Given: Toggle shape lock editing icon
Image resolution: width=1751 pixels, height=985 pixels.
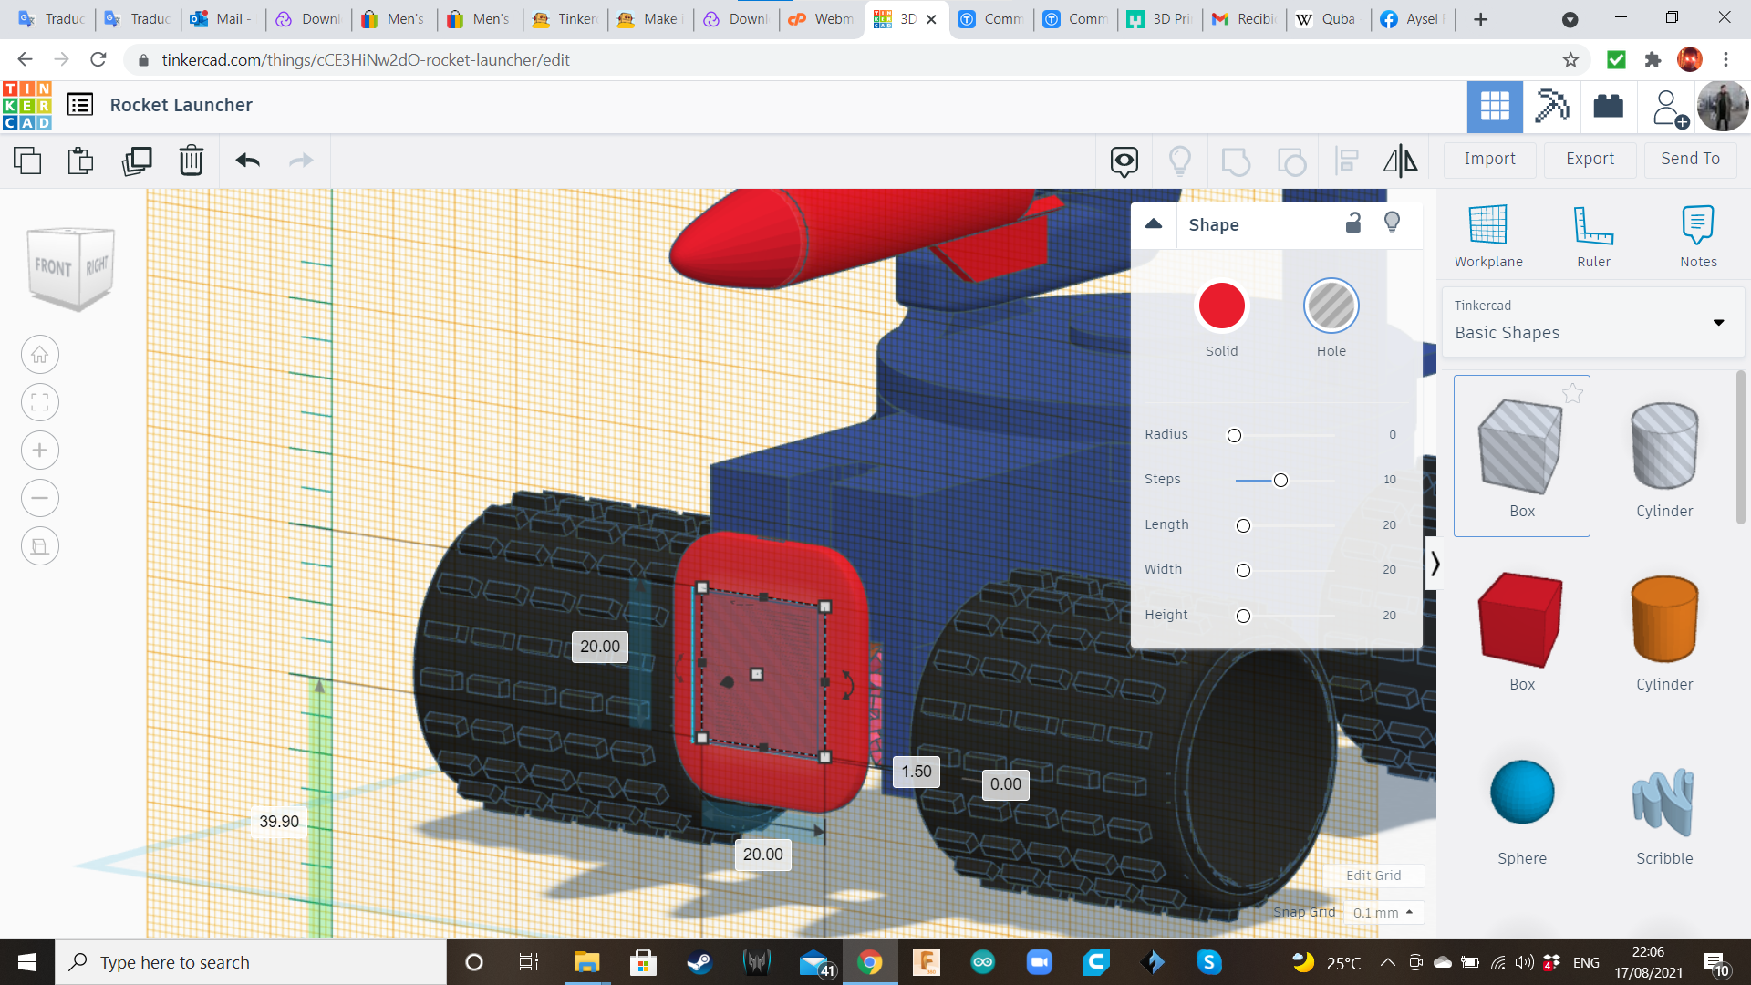Looking at the screenshot, I should pos(1353,223).
